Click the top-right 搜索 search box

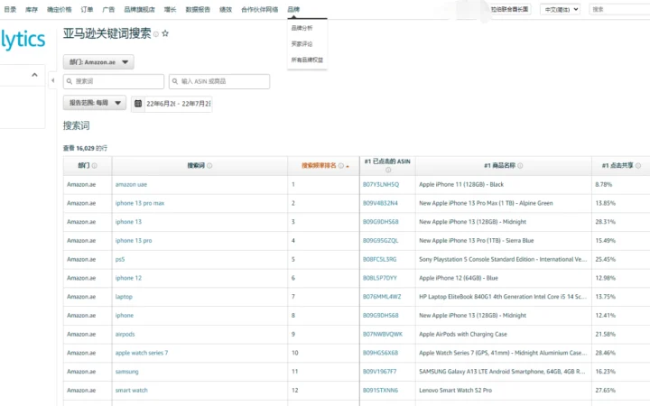coord(619,9)
